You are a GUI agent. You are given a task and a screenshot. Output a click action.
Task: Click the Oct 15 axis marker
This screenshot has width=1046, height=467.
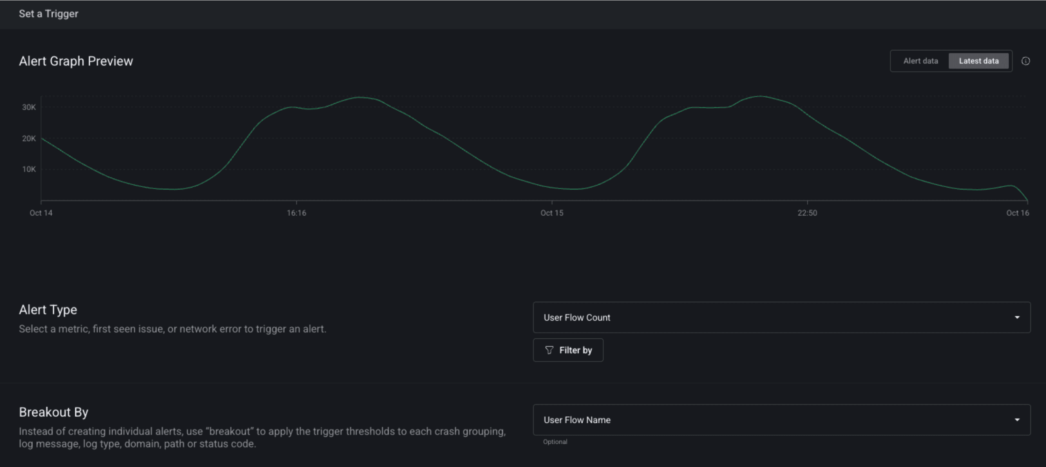tap(552, 213)
